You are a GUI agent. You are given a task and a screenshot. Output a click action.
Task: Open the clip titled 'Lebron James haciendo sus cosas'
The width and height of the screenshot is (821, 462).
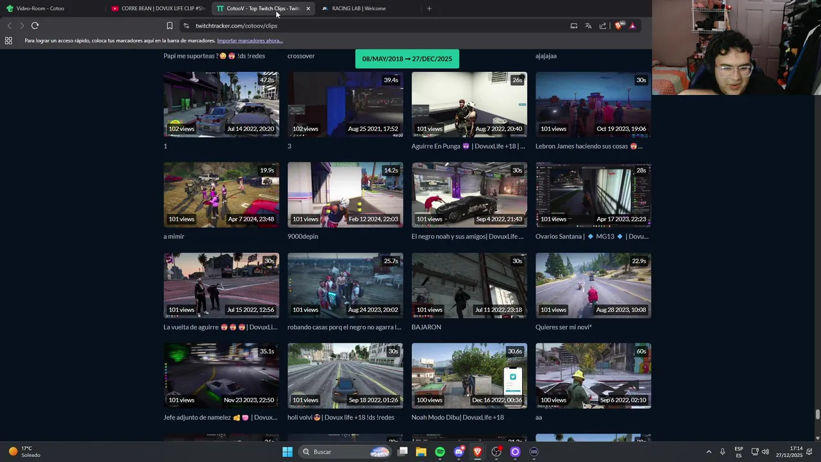pyautogui.click(x=589, y=146)
